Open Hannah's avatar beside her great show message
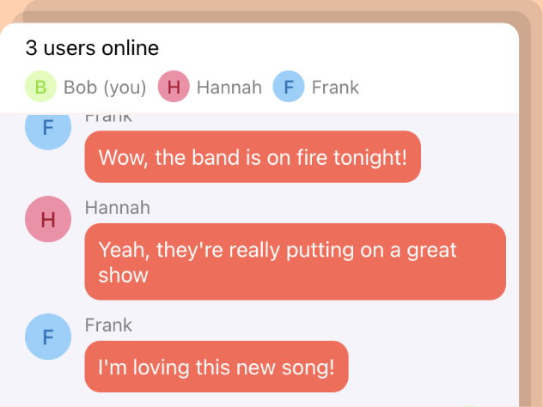 [48, 219]
